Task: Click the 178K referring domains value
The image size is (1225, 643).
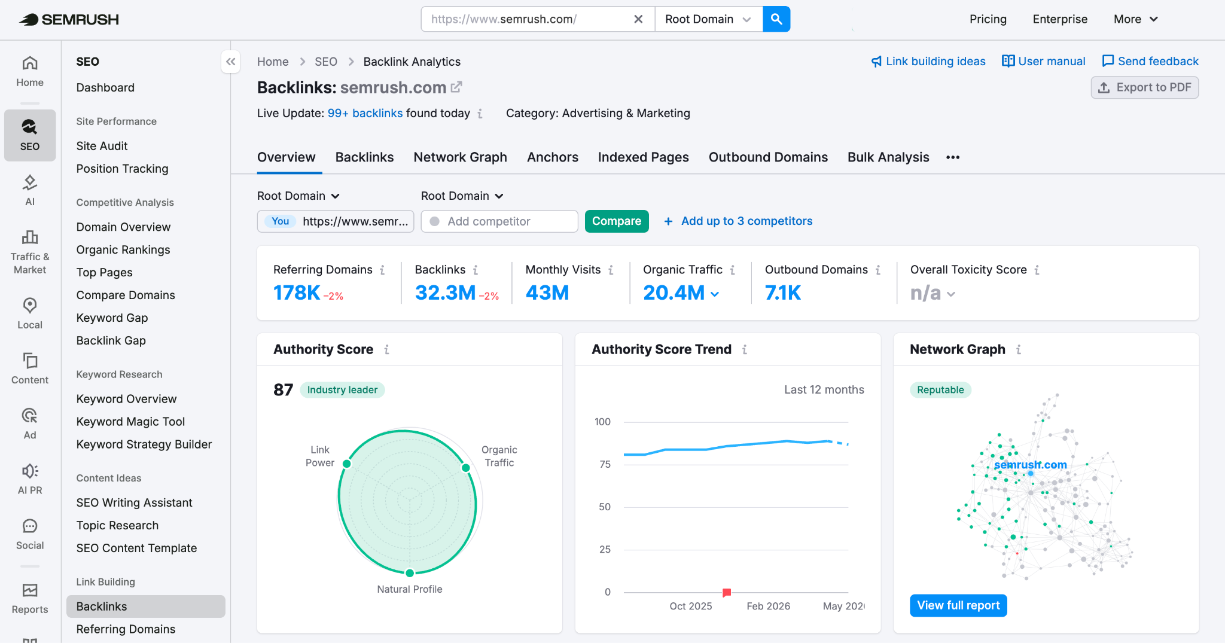Action: tap(297, 292)
